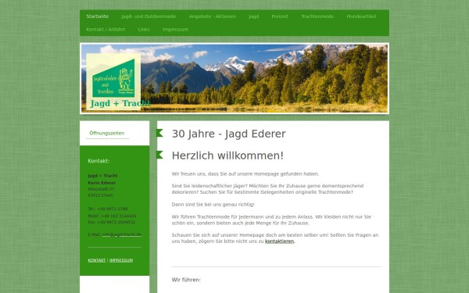Viewport: 469px width, 293px height.
Task: Select the Jagd menu item
Action: [x=253, y=16]
